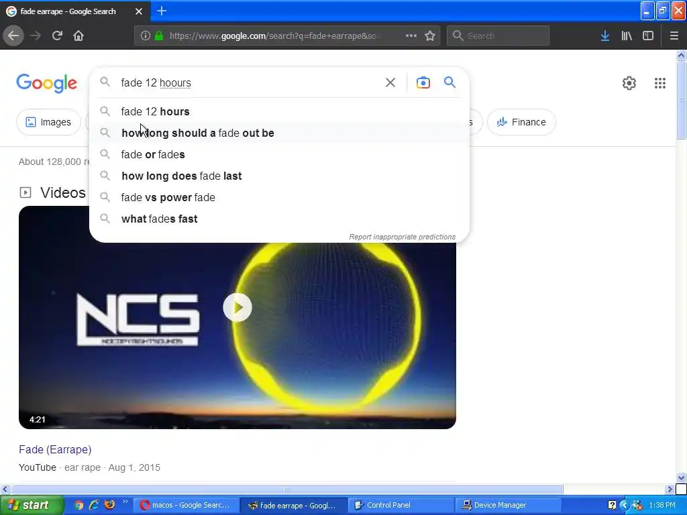Clear the Google search box text
Viewport: 687px width, 515px height.
(x=390, y=82)
